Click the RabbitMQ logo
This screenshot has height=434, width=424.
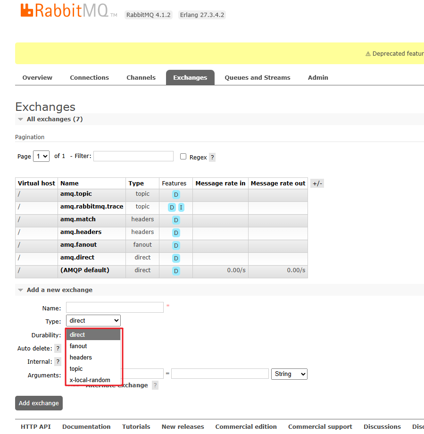point(69,10)
